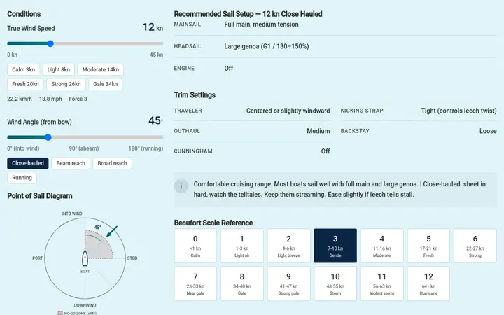
Task: Click 'Centered or slightly windward' traveler value
Action: click(288, 111)
